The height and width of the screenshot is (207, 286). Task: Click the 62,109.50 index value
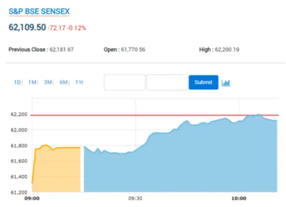(x=27, y=27)
